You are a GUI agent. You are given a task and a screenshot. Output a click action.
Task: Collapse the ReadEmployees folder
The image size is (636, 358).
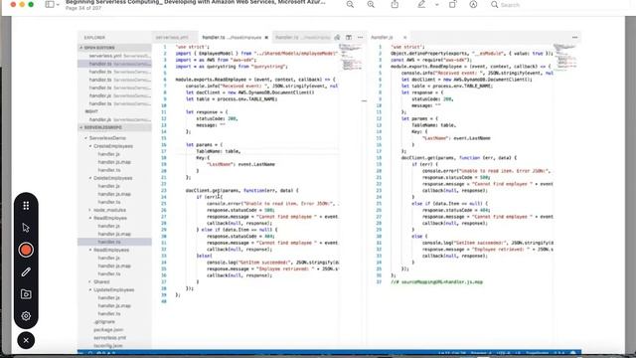[111, 250]
